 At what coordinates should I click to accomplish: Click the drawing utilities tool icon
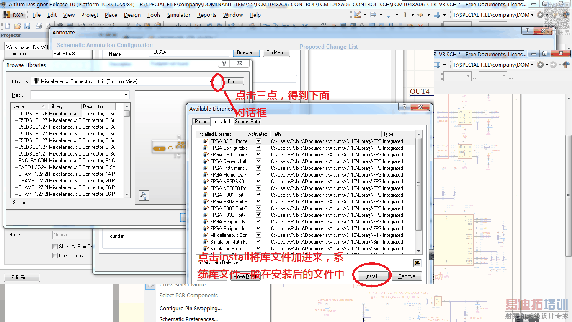(x=357, y=15)
